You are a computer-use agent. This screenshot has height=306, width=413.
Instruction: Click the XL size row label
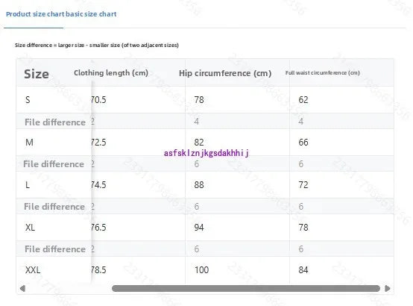click(x=30, y=228)
